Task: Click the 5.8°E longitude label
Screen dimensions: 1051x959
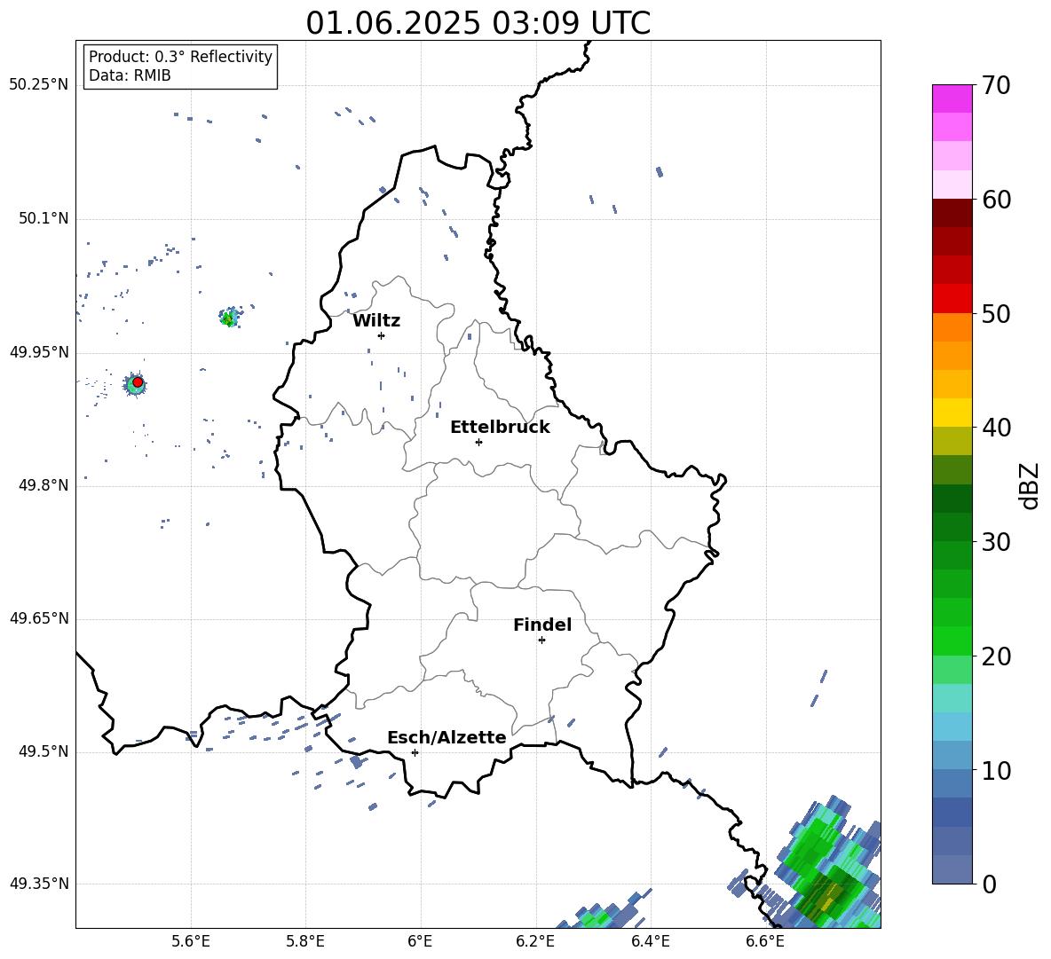Action: click(305, 941)
